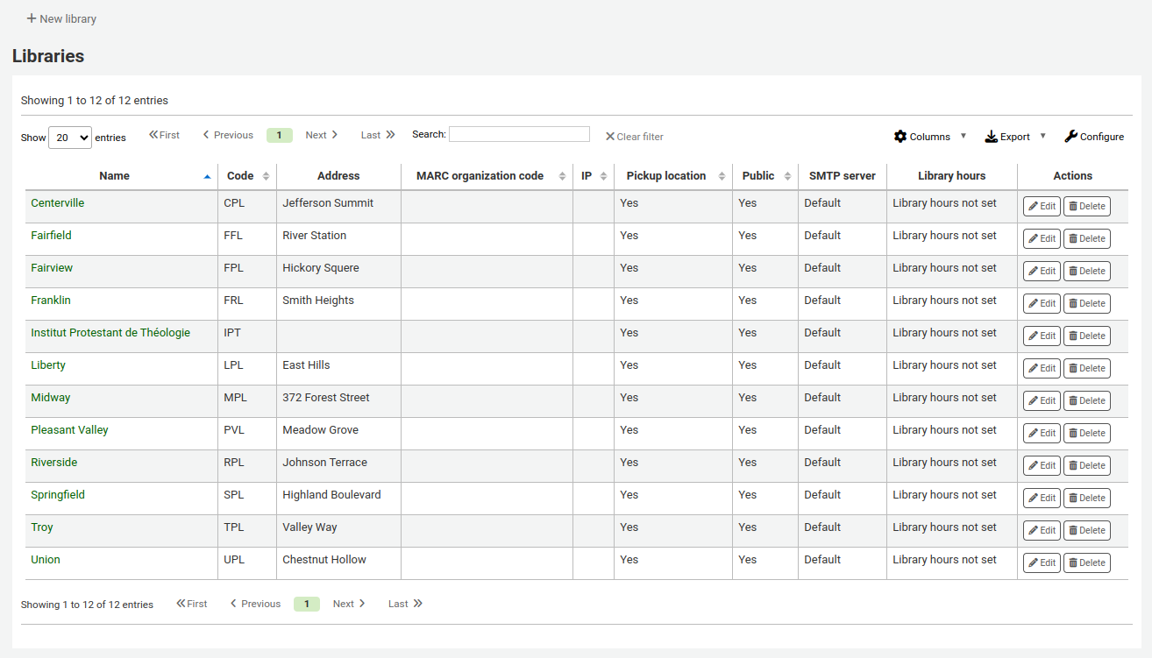The width and height of the screenshot is (1152, 658).
Task: Open the Institut Protestant de Théologie link
Action: pos(110,333)
